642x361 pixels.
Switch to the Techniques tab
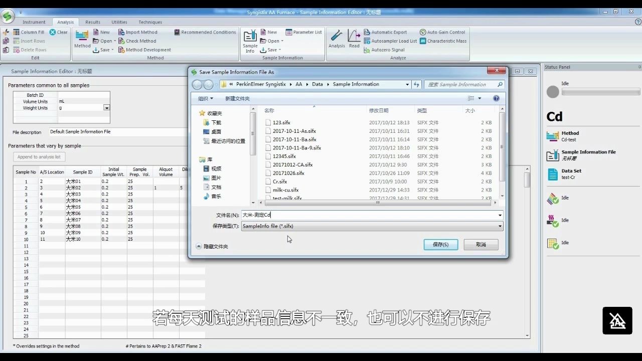(x=150, y=22)
